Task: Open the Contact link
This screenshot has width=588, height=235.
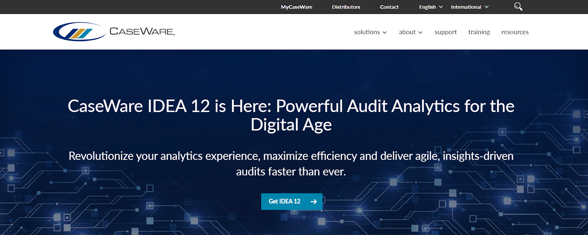Action: [x=389, y=7]
